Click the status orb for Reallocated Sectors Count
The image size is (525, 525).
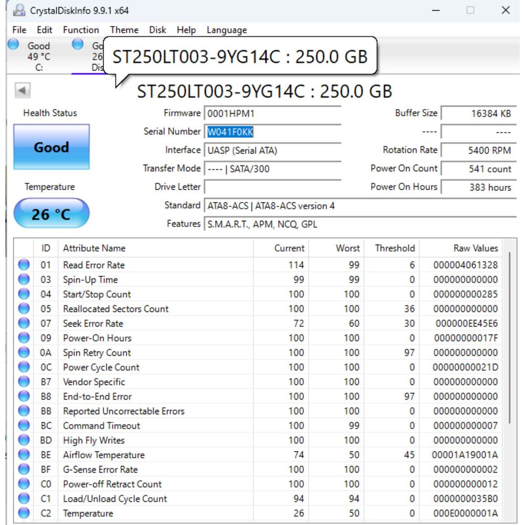pos(24,308)
